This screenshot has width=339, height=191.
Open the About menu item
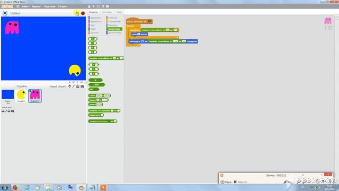coord(63,6)
